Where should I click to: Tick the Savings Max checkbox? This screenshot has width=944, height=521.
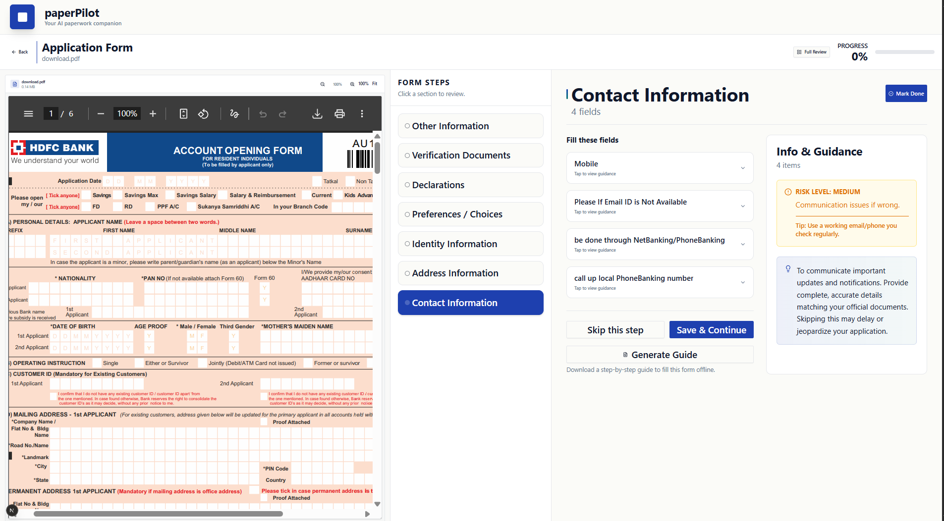(x=118, y=195)
